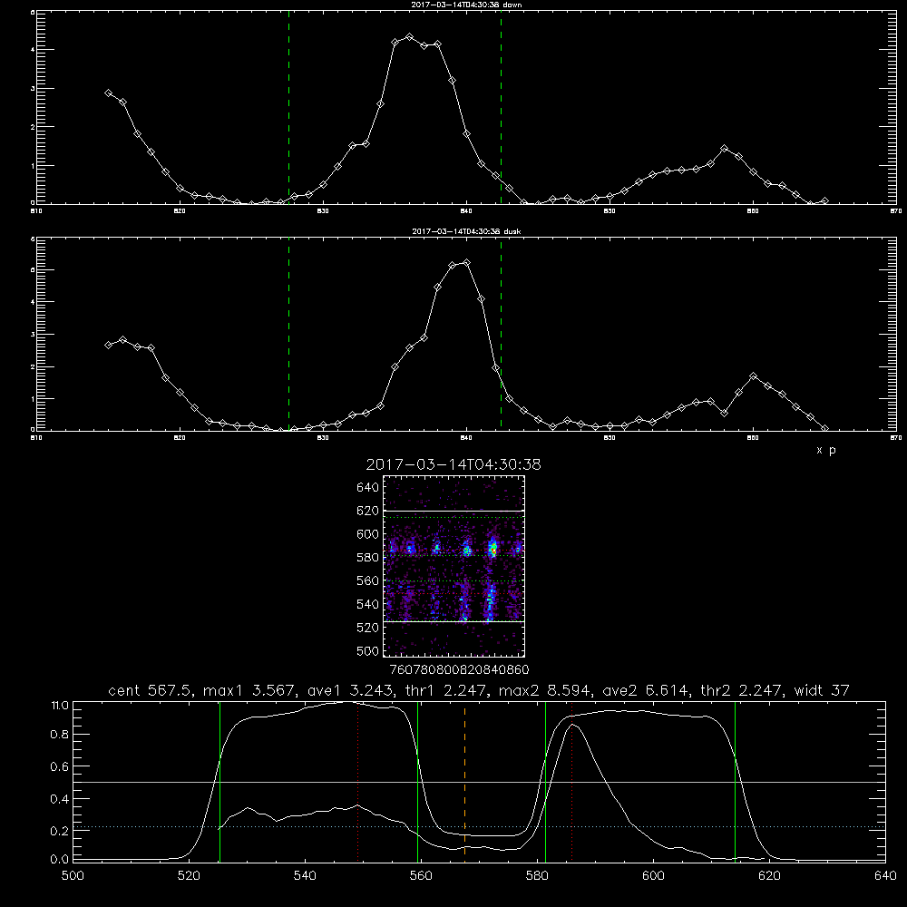This screenshot has height=907, width=907.
Task: Click the left green dashed line in dawn plot
Action: tap(288, 107)
